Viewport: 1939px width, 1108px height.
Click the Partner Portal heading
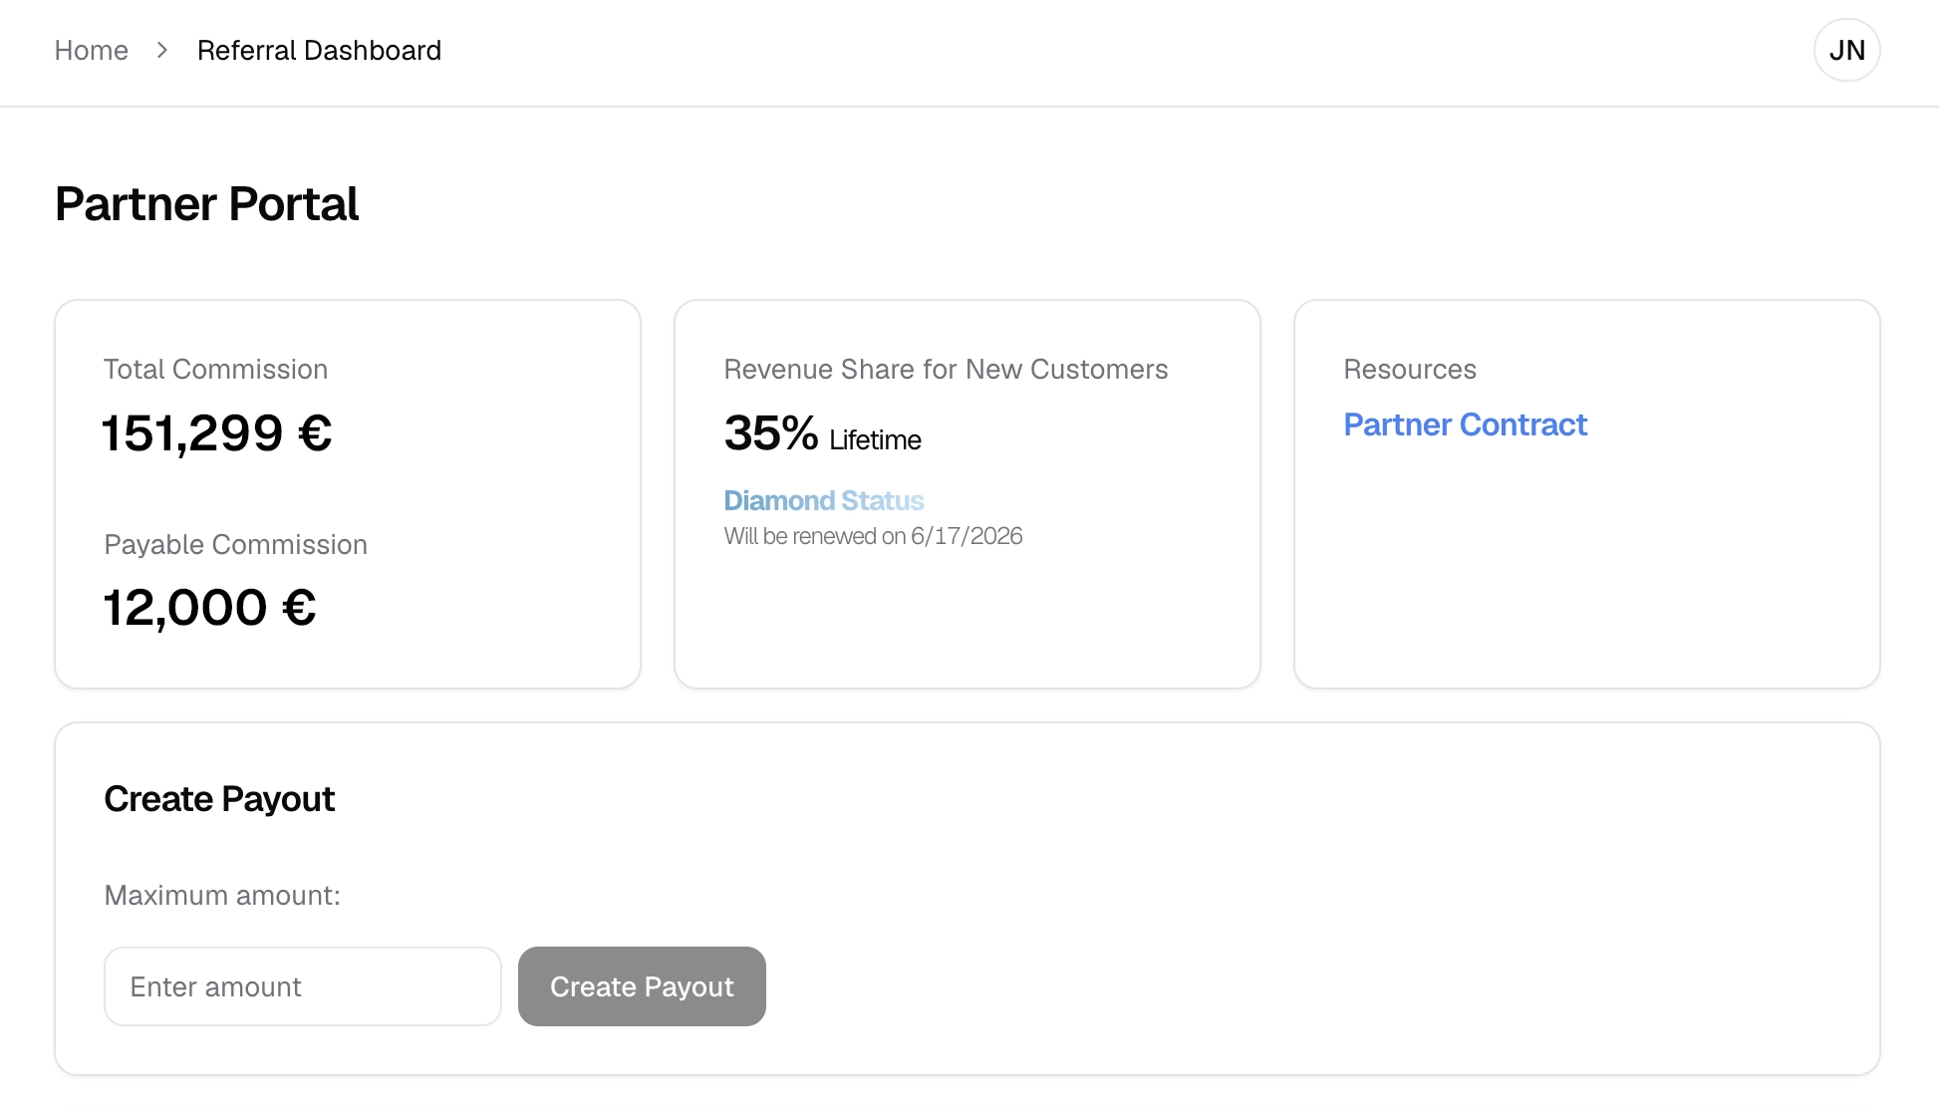(206, 204)
